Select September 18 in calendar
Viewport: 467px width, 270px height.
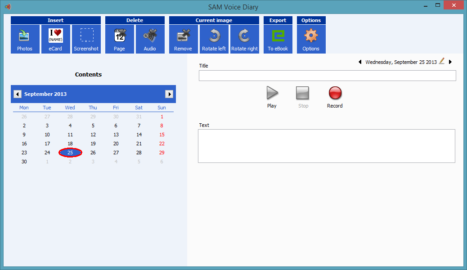[70, 144]
